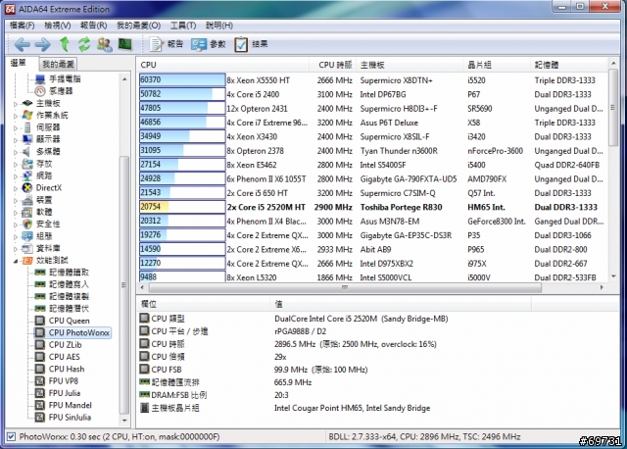Click the Back navigation arrow

22,44
